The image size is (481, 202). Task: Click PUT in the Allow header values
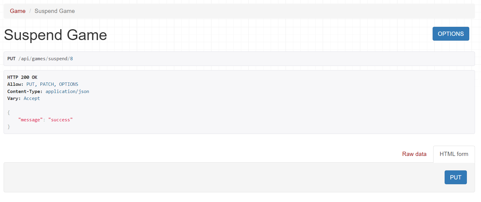coord(30,84)
